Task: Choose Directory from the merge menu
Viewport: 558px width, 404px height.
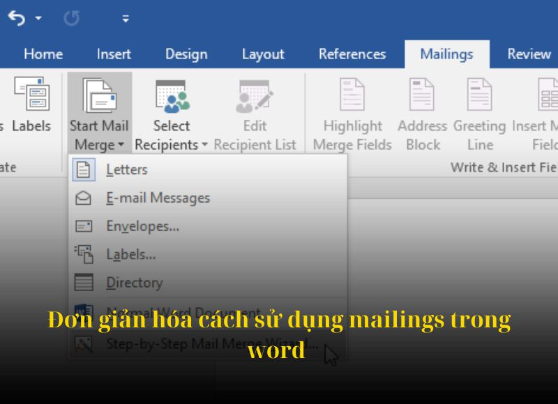Action: 208,283
